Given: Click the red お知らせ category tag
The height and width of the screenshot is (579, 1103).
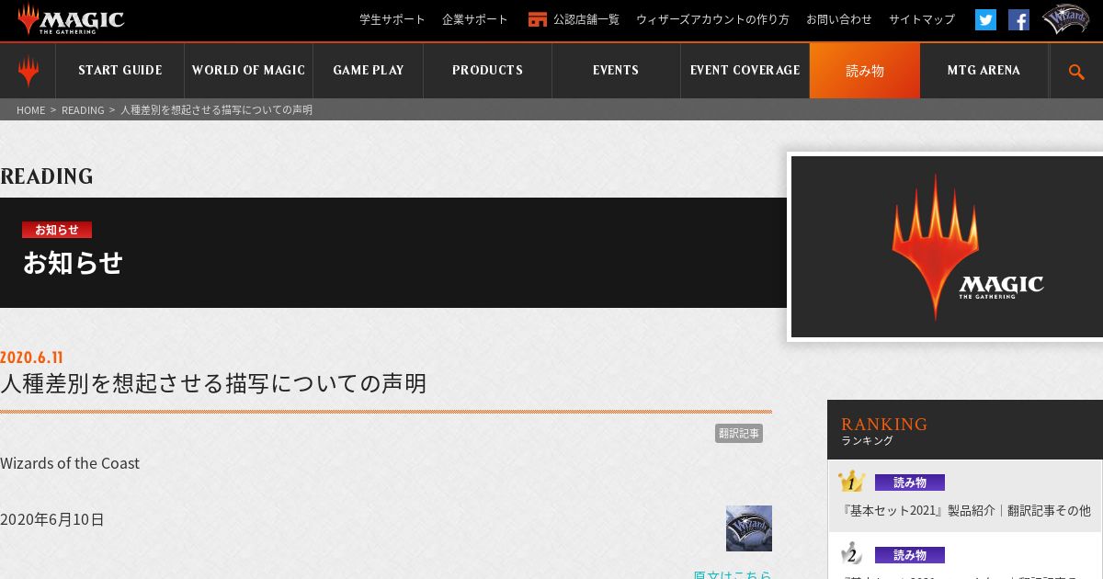Looking at the screenshot, I should (x=57, y=230).
